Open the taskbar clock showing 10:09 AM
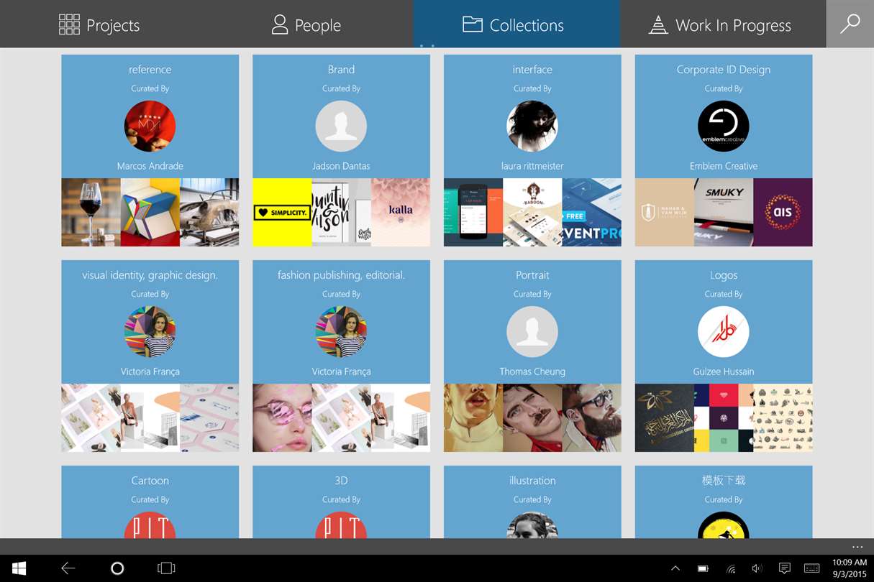The width and height of the screenshot is (874, 582). pos(849,568)
